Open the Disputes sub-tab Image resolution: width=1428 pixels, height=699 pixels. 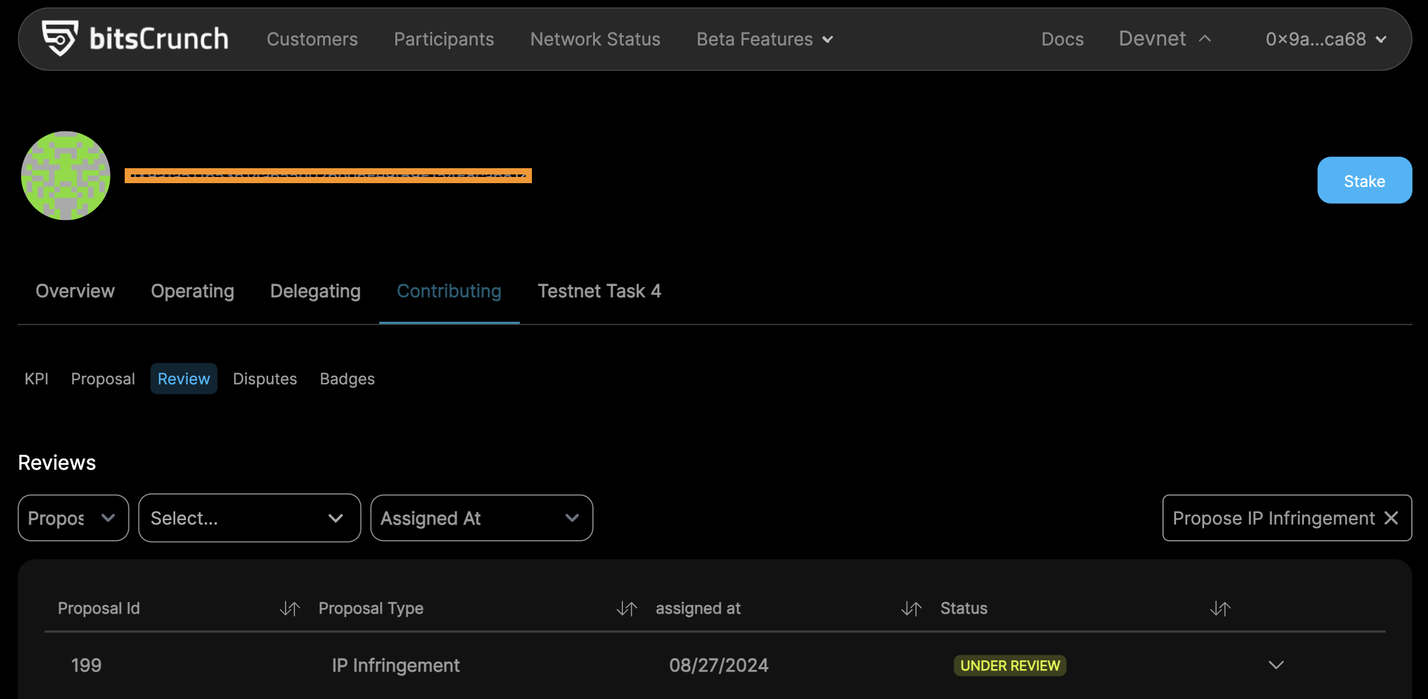pos(264,379)
